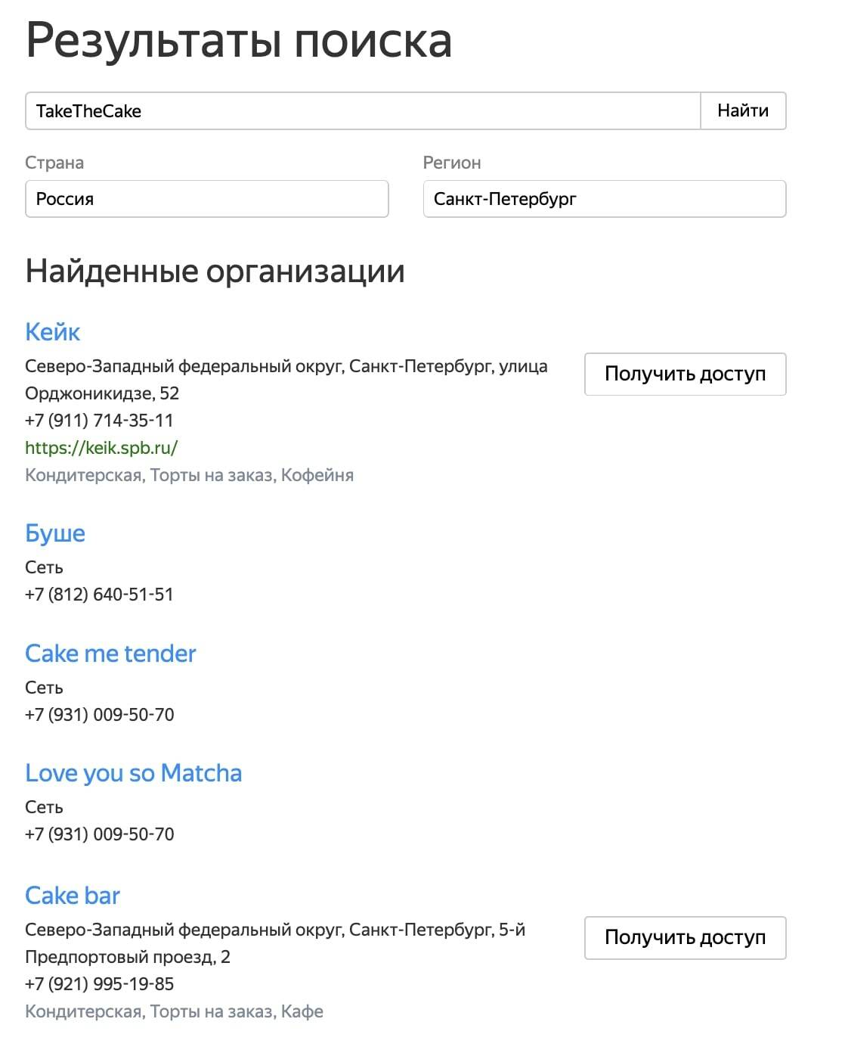Open the Страна field showing Россия

point(206,199)
